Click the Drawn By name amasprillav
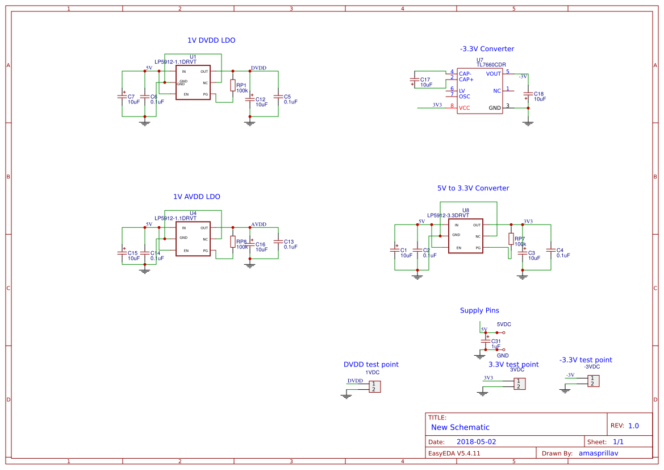 tap(599, 453)
